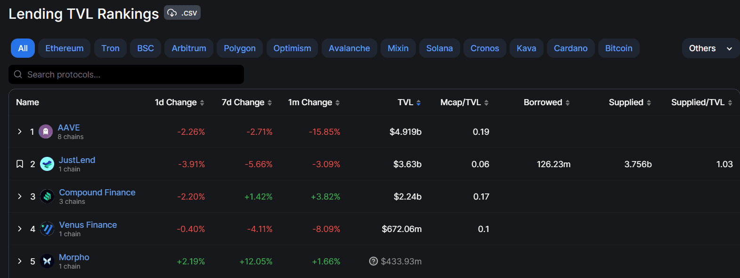This screenshot has width=740, height=278.
Task: Filter by Mixin chain
Action: [398, 48]
